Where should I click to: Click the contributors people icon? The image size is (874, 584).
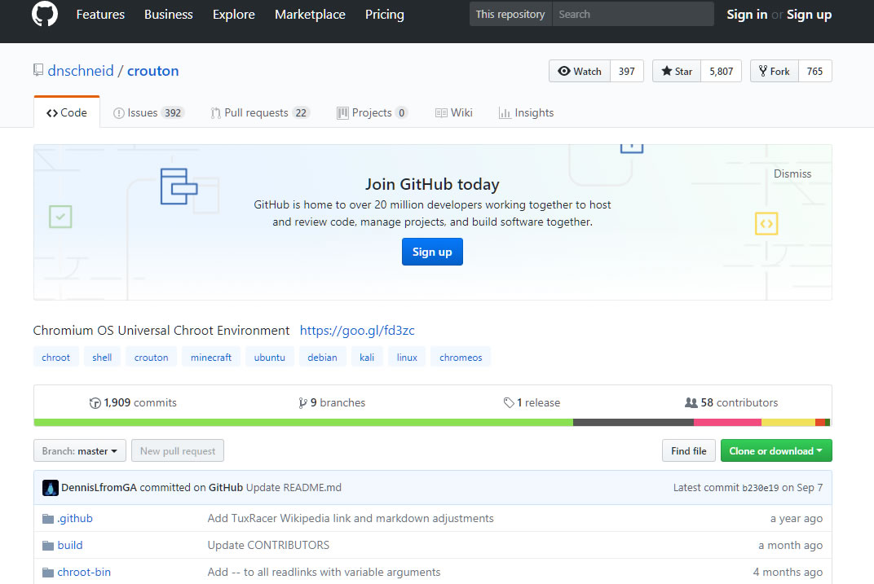691,402
